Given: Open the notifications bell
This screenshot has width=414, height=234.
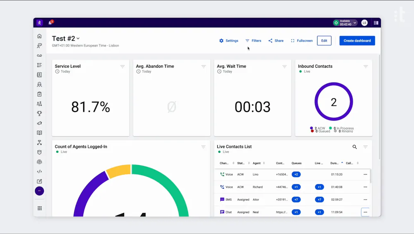Looking at the screenshot, I should tap(50, 23).
